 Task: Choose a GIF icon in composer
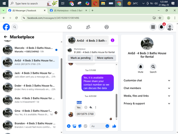point(85,126)
